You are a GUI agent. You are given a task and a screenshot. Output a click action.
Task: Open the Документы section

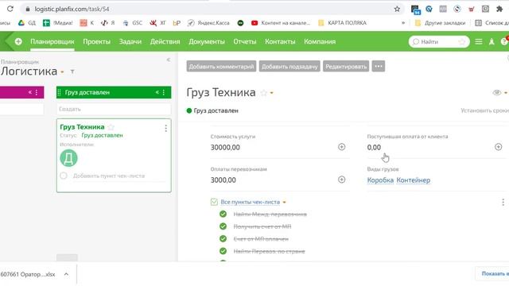207,41
